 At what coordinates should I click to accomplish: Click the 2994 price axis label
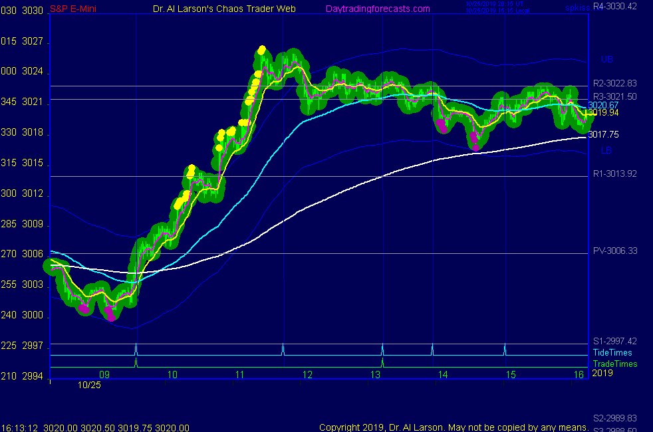33,376
